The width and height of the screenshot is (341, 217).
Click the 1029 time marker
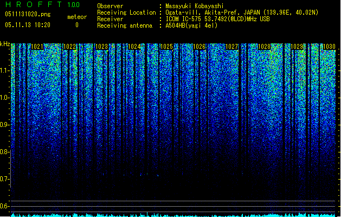click(297, 47)
